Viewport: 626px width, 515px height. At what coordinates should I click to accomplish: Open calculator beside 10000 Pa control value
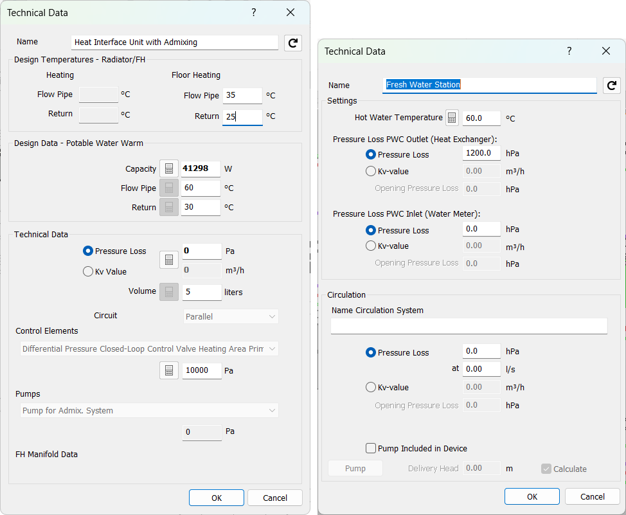(169, 370)
